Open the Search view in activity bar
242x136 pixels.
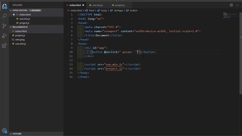pos(5,16)
